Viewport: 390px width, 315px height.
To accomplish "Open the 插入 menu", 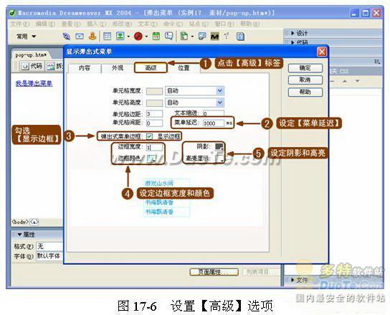I will (x=96, y=24).
